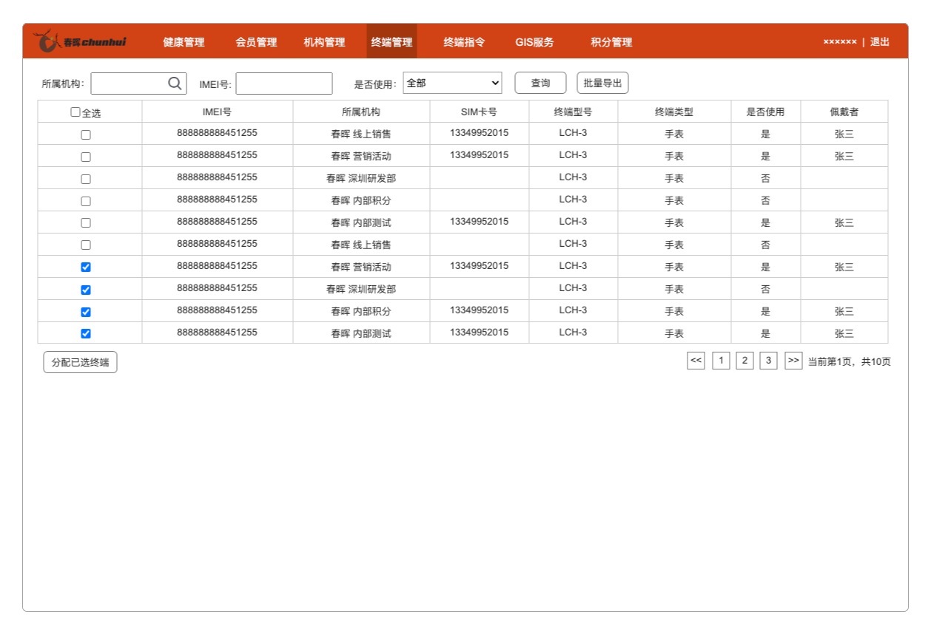Uncheck the selected 内部测试 row
This screenshot has width=931, height=634.
pos(86,333)
